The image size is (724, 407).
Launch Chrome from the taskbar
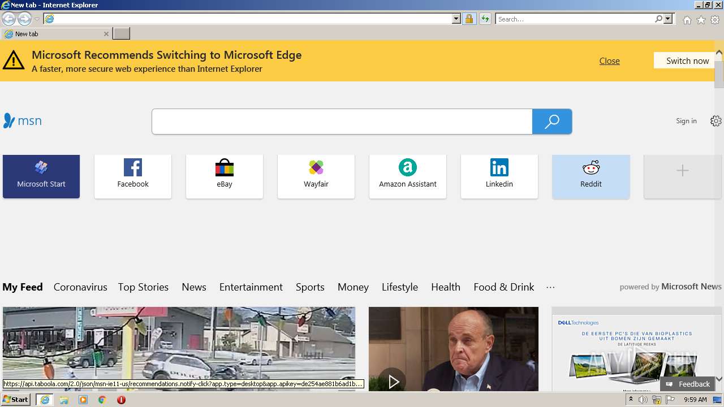102,400
